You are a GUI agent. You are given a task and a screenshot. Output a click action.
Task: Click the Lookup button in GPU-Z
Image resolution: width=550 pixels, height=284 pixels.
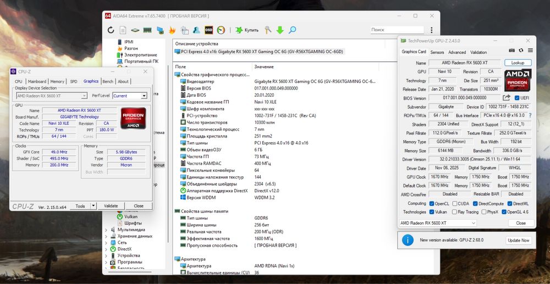(x=518, y=63)
